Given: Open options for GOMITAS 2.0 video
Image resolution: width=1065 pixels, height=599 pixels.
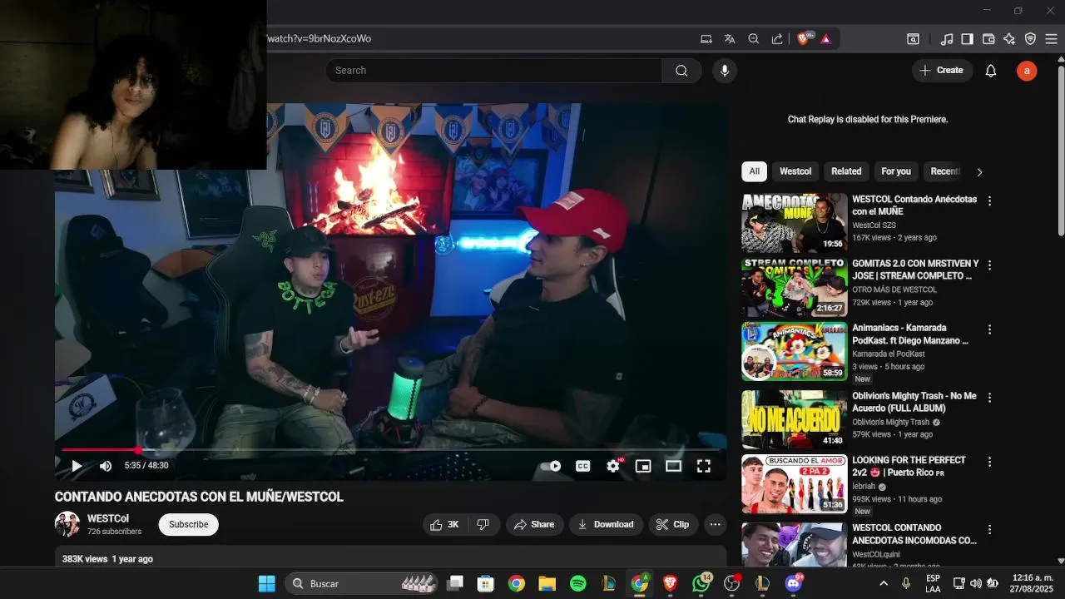Looking at the screenshot, I should (989, 265).
